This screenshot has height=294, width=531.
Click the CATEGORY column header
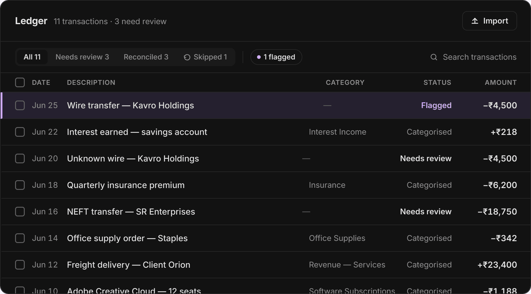pyautogui.click(x=345, y=82)
